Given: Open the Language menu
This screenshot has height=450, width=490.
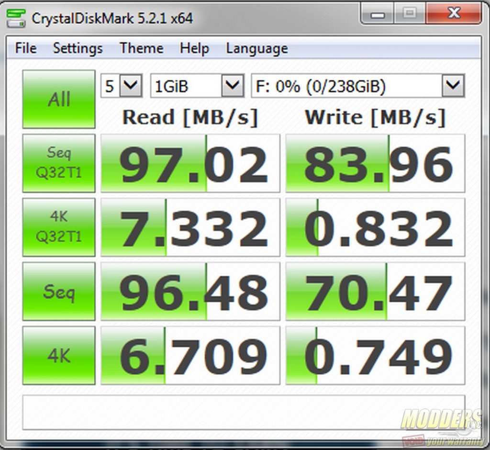Looking at the screenshot, I should 257,48.
